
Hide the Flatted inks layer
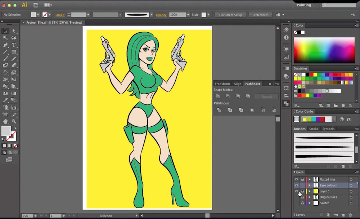(296, 179)
